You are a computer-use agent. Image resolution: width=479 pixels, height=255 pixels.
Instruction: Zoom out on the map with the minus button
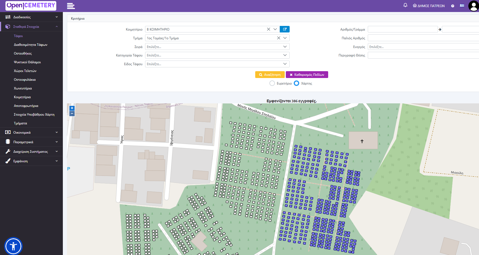coord(72,113)
